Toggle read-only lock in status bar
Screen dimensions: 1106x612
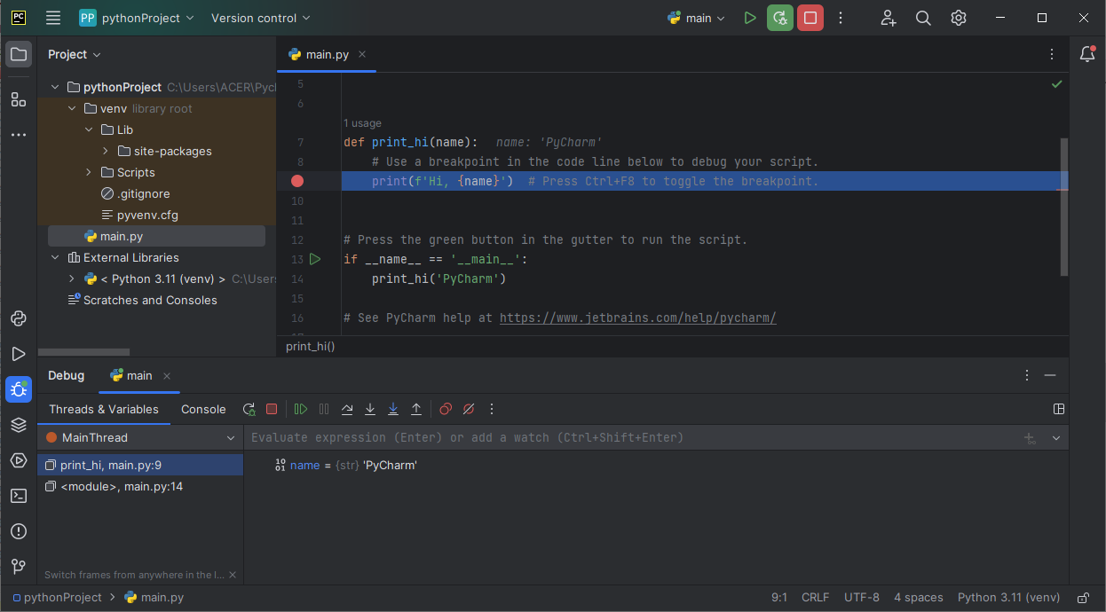click(1083, 598)
